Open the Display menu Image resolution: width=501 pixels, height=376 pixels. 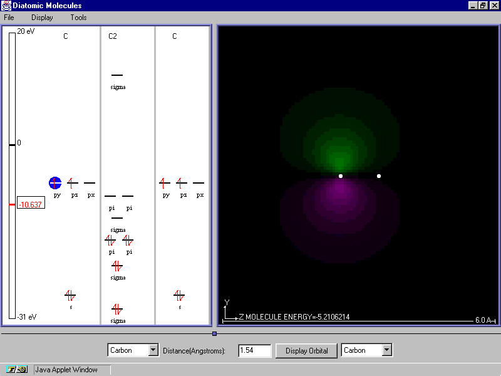(42, 18)
